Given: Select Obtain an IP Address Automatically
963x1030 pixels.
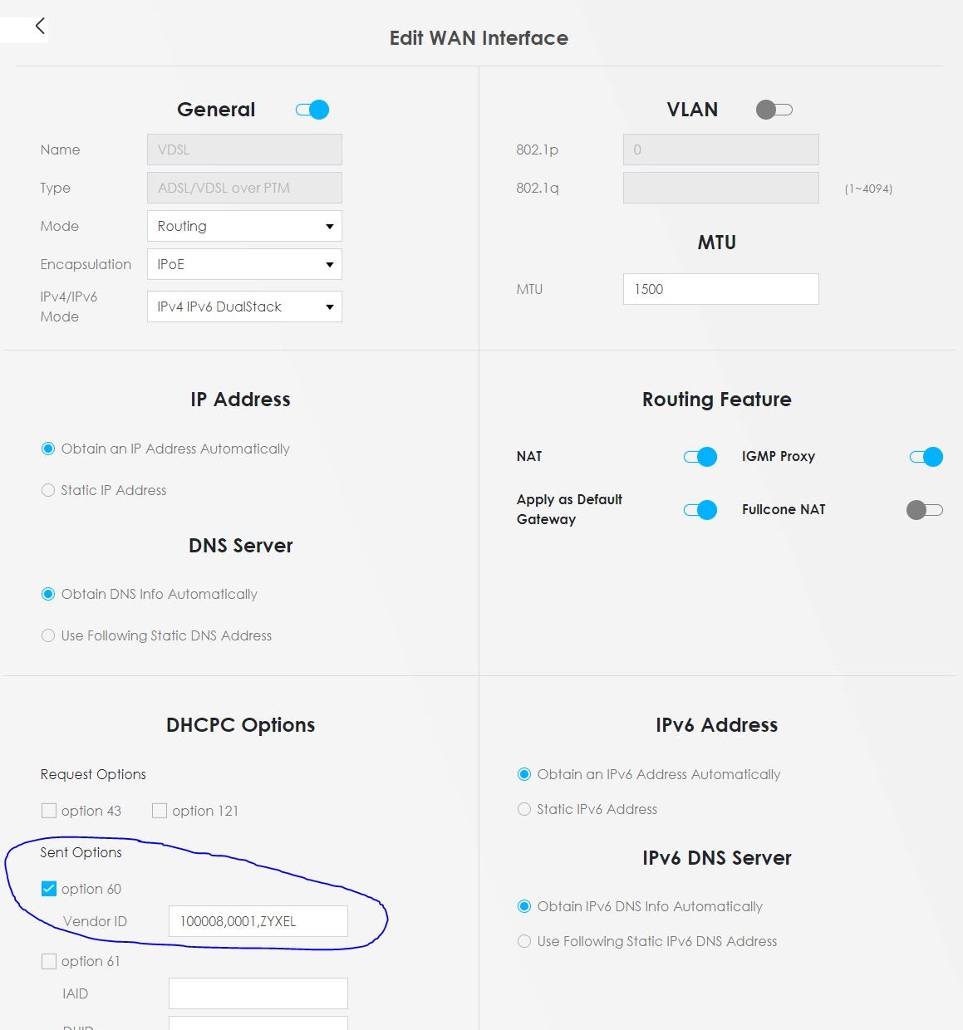Looking at the screenshot, I should pyautogui.click(x=48, y=449).
